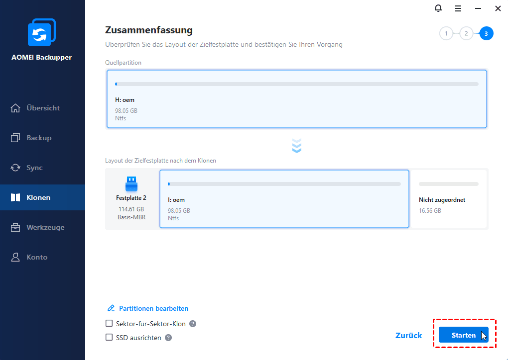
Task: Enable the Sektor-für-Sektor-Klon checkbox
Action: click(110, 324)
